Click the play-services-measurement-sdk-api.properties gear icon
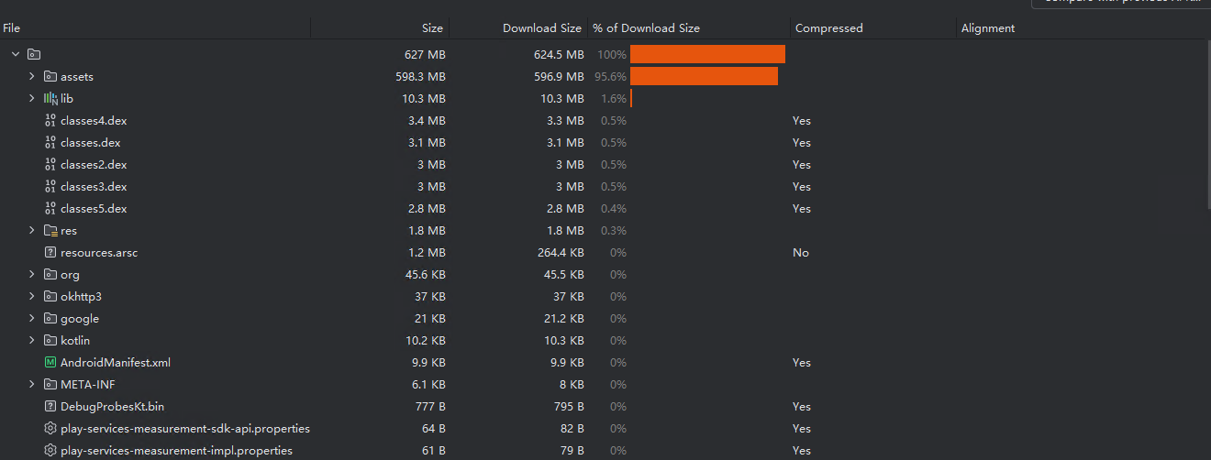This screenshot has height=460, width=1211. click(50, 429)
